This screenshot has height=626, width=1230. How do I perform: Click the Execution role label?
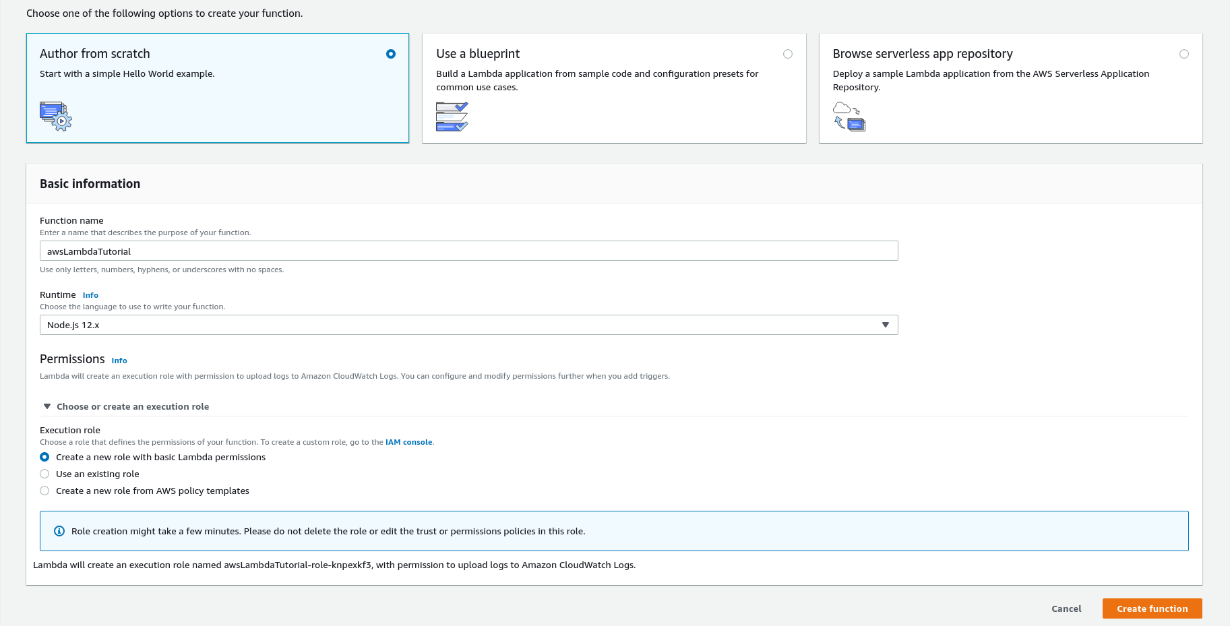coord(70,430)
